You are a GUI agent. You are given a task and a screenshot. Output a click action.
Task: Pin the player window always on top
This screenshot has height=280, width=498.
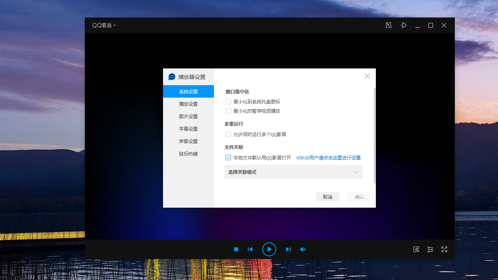point(403,25)
